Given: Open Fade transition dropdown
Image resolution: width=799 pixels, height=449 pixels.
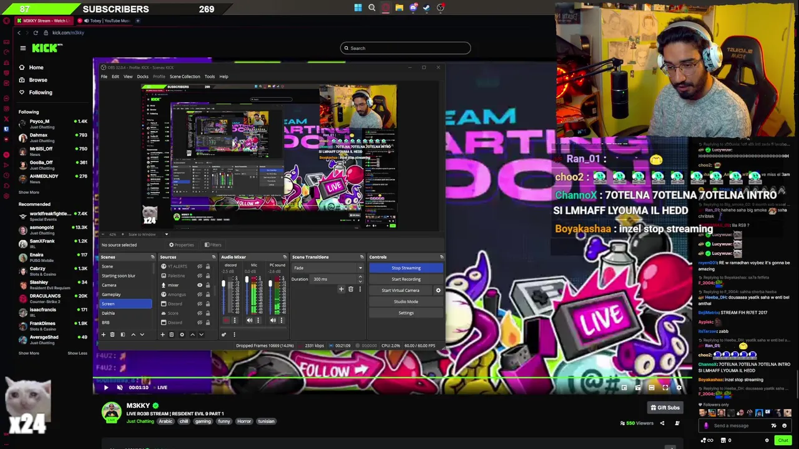Looking at the screenshot, I should tap(327, 268).
